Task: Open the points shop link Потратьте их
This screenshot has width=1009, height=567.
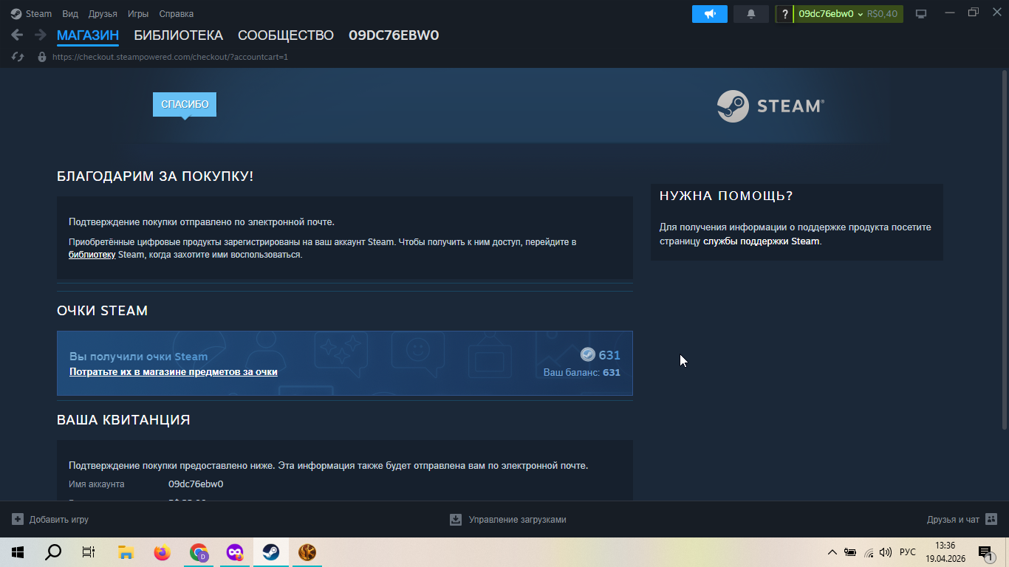Action: pyautogui.click(x=174, y=372)
